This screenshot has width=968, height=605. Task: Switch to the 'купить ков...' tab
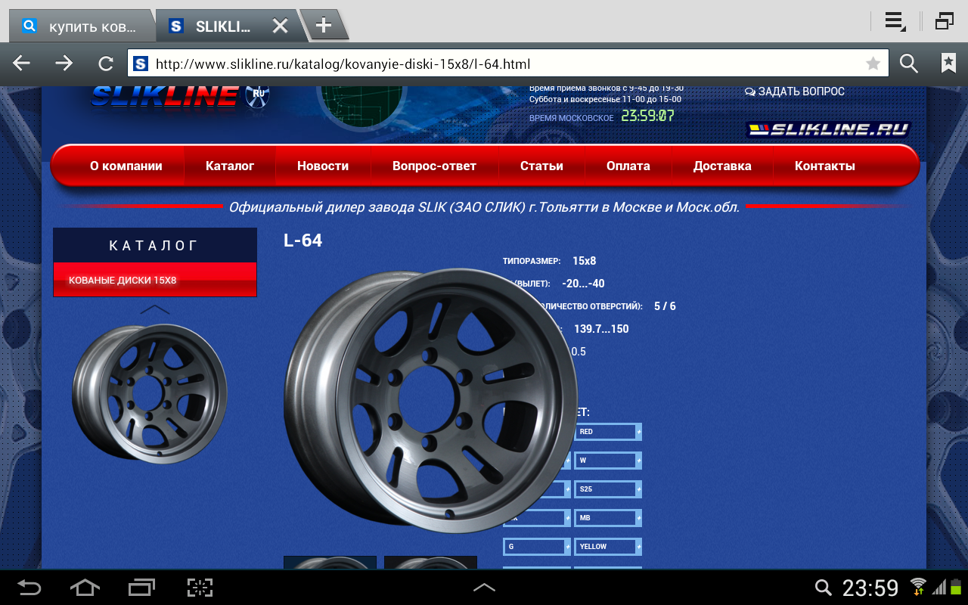[x=82, y=26]
